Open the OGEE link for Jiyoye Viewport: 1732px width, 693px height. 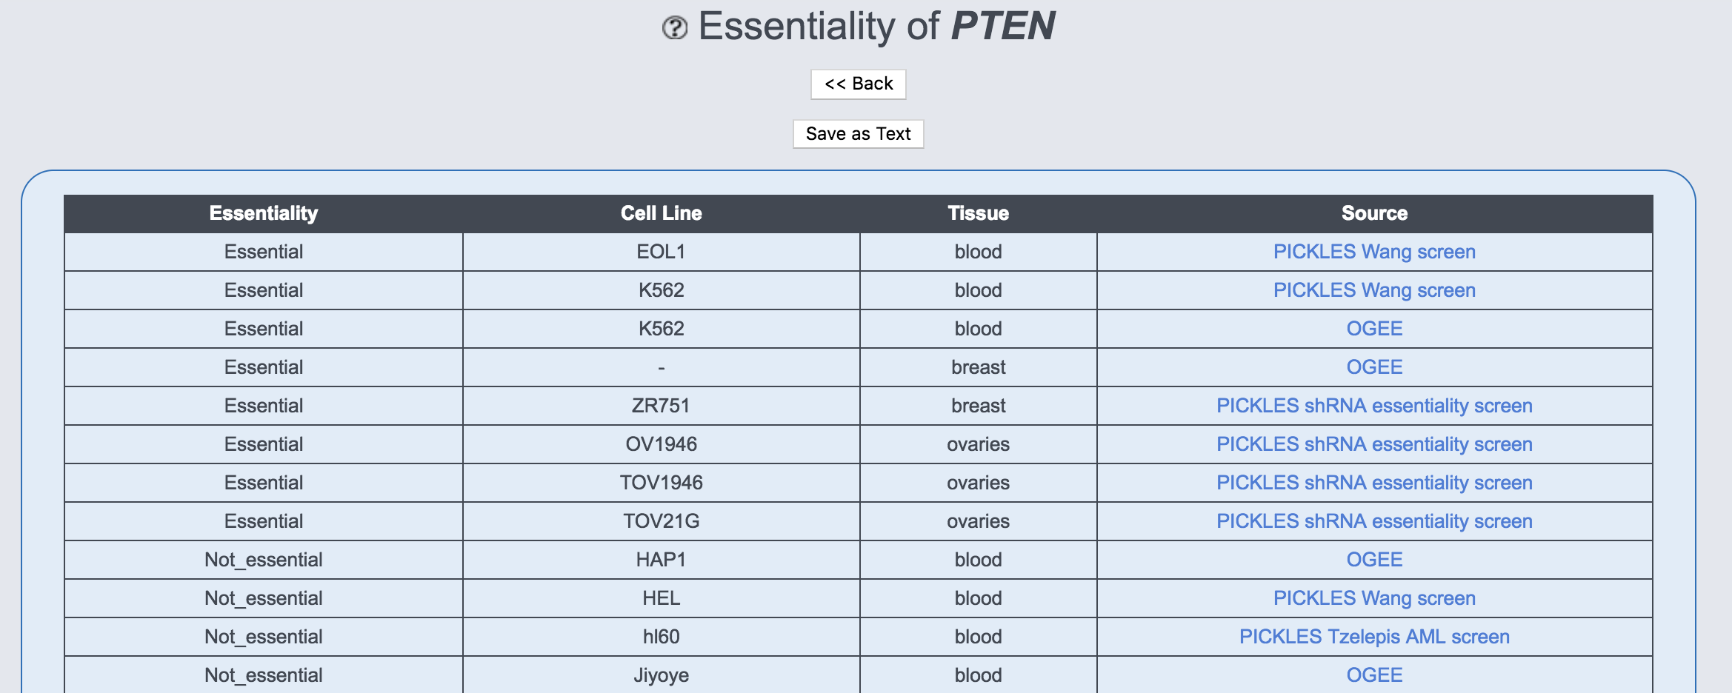pyautogui.click(x=1374, y=675)
